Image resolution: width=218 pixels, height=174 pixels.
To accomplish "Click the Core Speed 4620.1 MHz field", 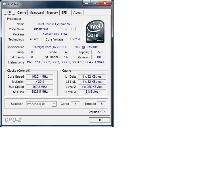I will tap(40, 77).
